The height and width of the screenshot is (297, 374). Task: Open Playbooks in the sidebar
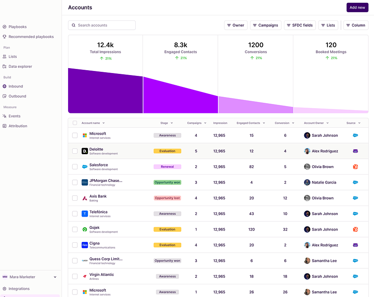point(18,27)
